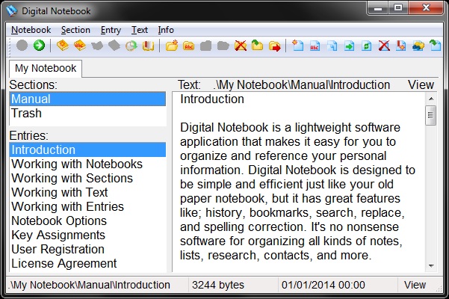This screenshot has height=299, width=449.
Task: Click the rename section Abc folder icon
Action: [189, 46]
